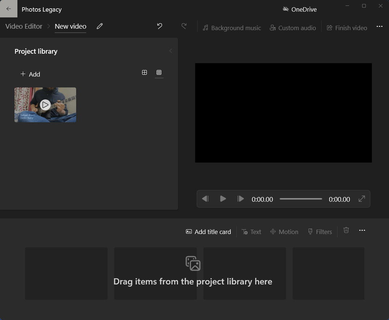Click the delete (trash) icon on the storyboard toolbar

point(346,230)
